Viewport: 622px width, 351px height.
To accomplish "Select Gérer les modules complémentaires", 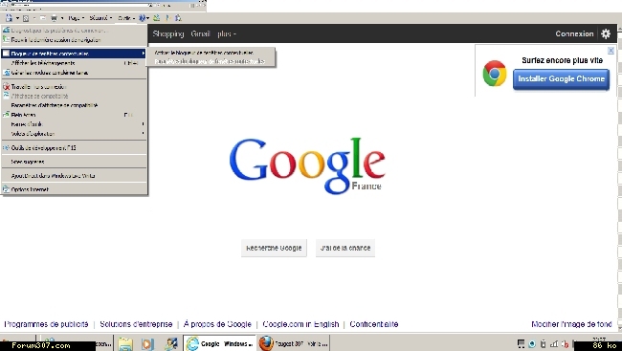I will pyautogui.click(x=75, y=73).
